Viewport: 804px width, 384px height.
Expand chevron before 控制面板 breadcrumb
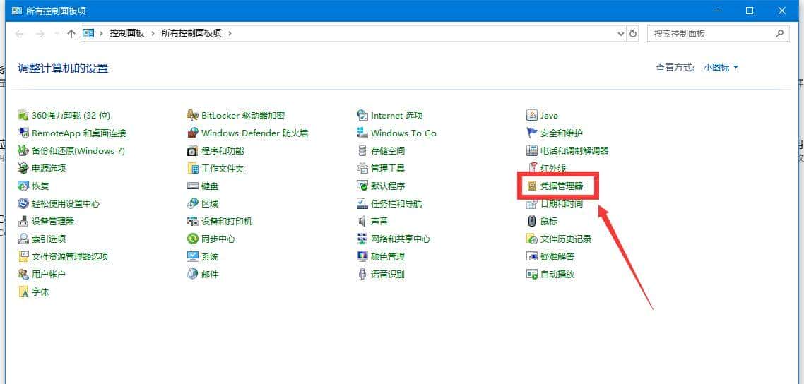tap(102, 33)
